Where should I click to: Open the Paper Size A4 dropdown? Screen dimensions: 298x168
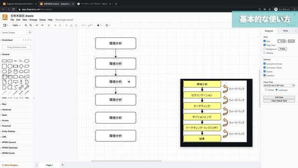(279, 85)
